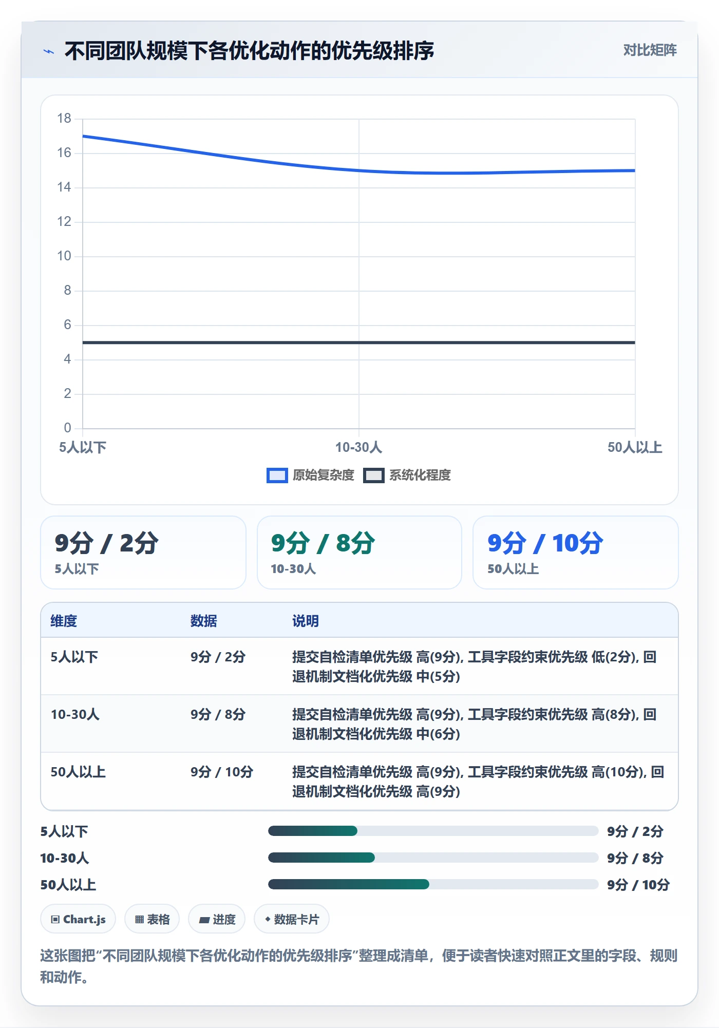
Task: Click the title 不同团队规模下各优化动作的优先级排序
Action: [249, 51]
